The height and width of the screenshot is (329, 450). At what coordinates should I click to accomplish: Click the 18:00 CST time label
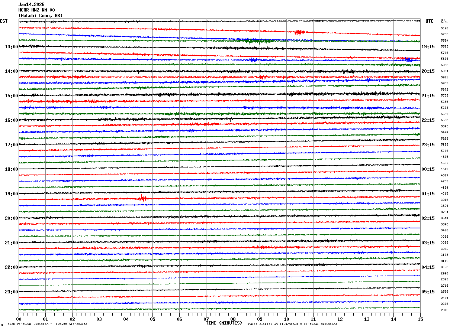point(11,169)
